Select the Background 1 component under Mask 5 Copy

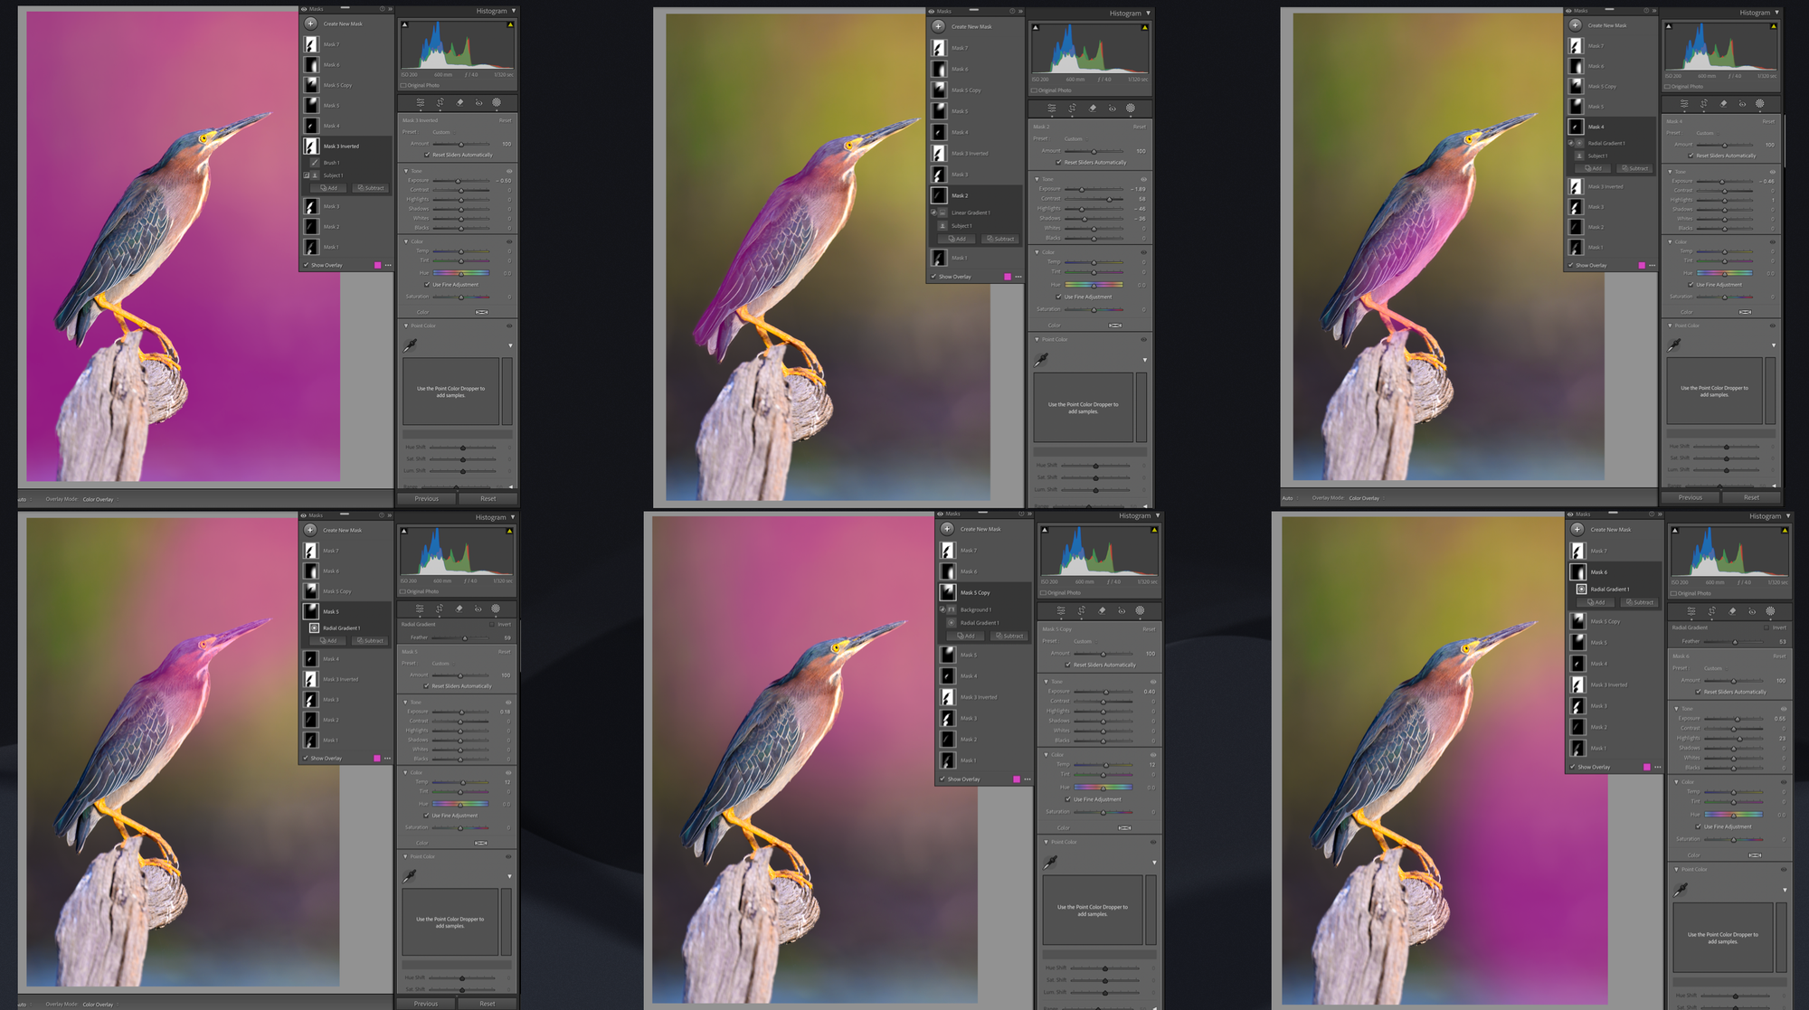[x=975, y=609]
